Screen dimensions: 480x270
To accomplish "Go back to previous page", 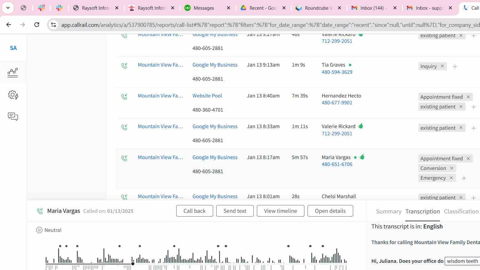I will pyautogui.click(x=9, y=25).
